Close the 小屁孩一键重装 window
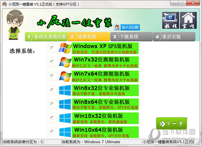Screen dimensions: 202x147 coord(193,3)
